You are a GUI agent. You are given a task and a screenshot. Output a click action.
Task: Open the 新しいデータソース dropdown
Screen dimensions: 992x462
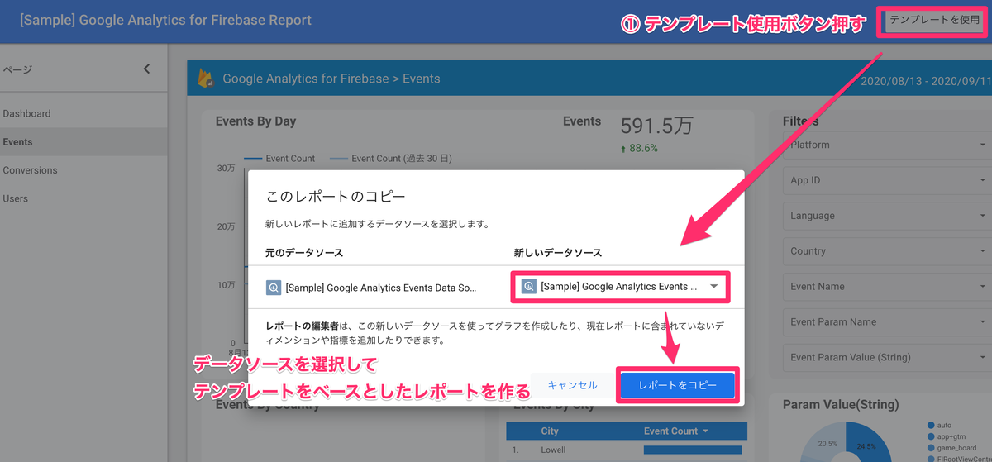[x=620, y=287]
